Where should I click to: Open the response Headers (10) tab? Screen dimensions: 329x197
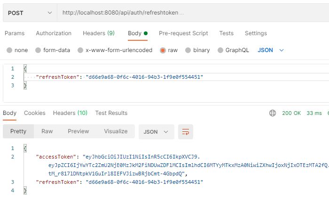[x=70, y=113]
